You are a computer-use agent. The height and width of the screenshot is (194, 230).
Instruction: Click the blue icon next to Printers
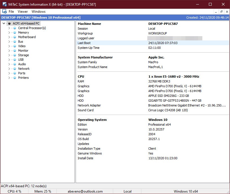pyautogui.click(x=15, y=78)
